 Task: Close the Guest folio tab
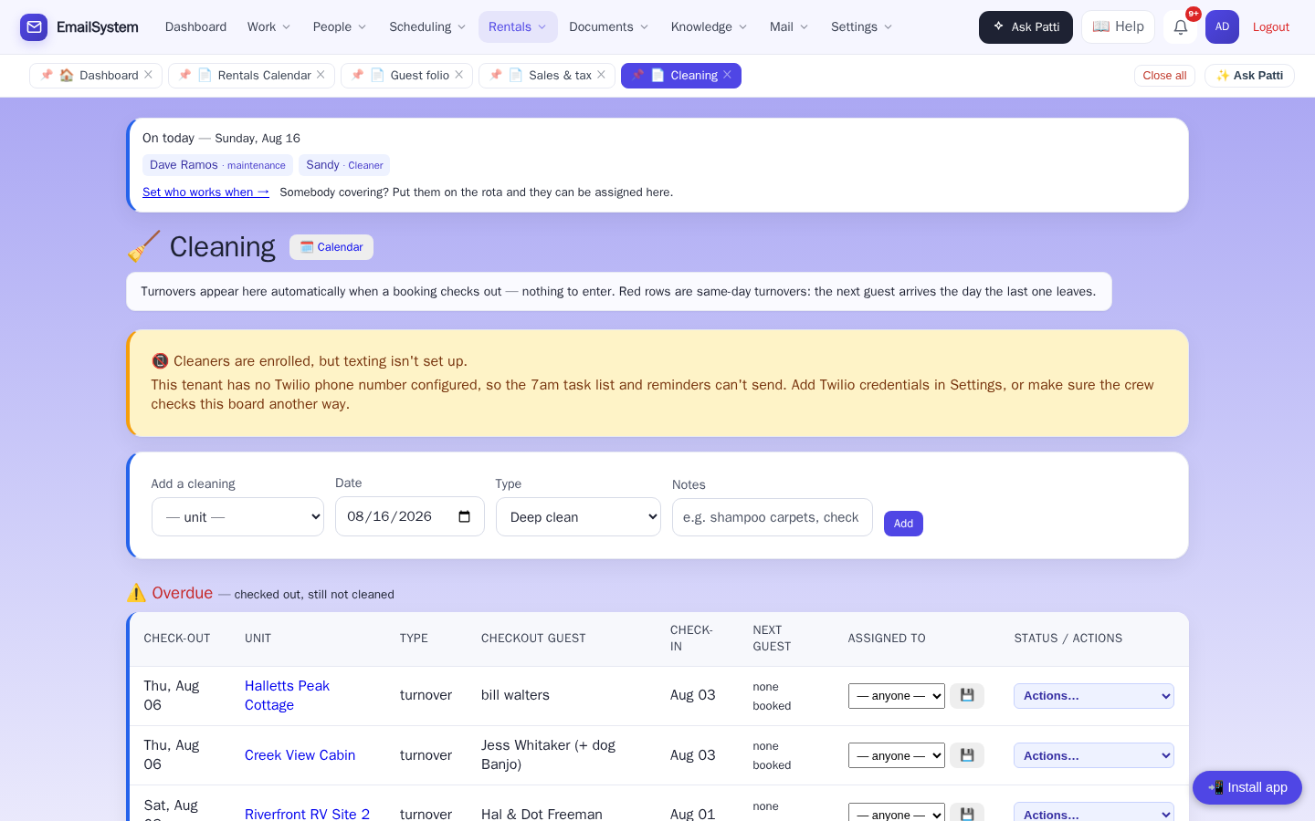tap(458, 75)
